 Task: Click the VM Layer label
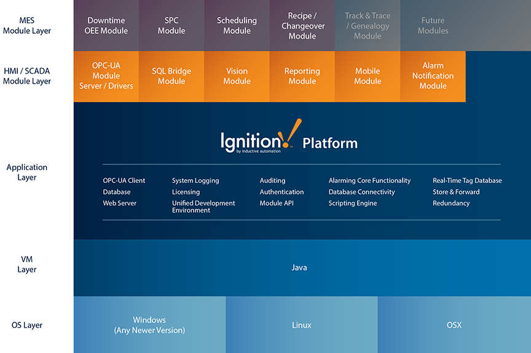click(27, 265)
